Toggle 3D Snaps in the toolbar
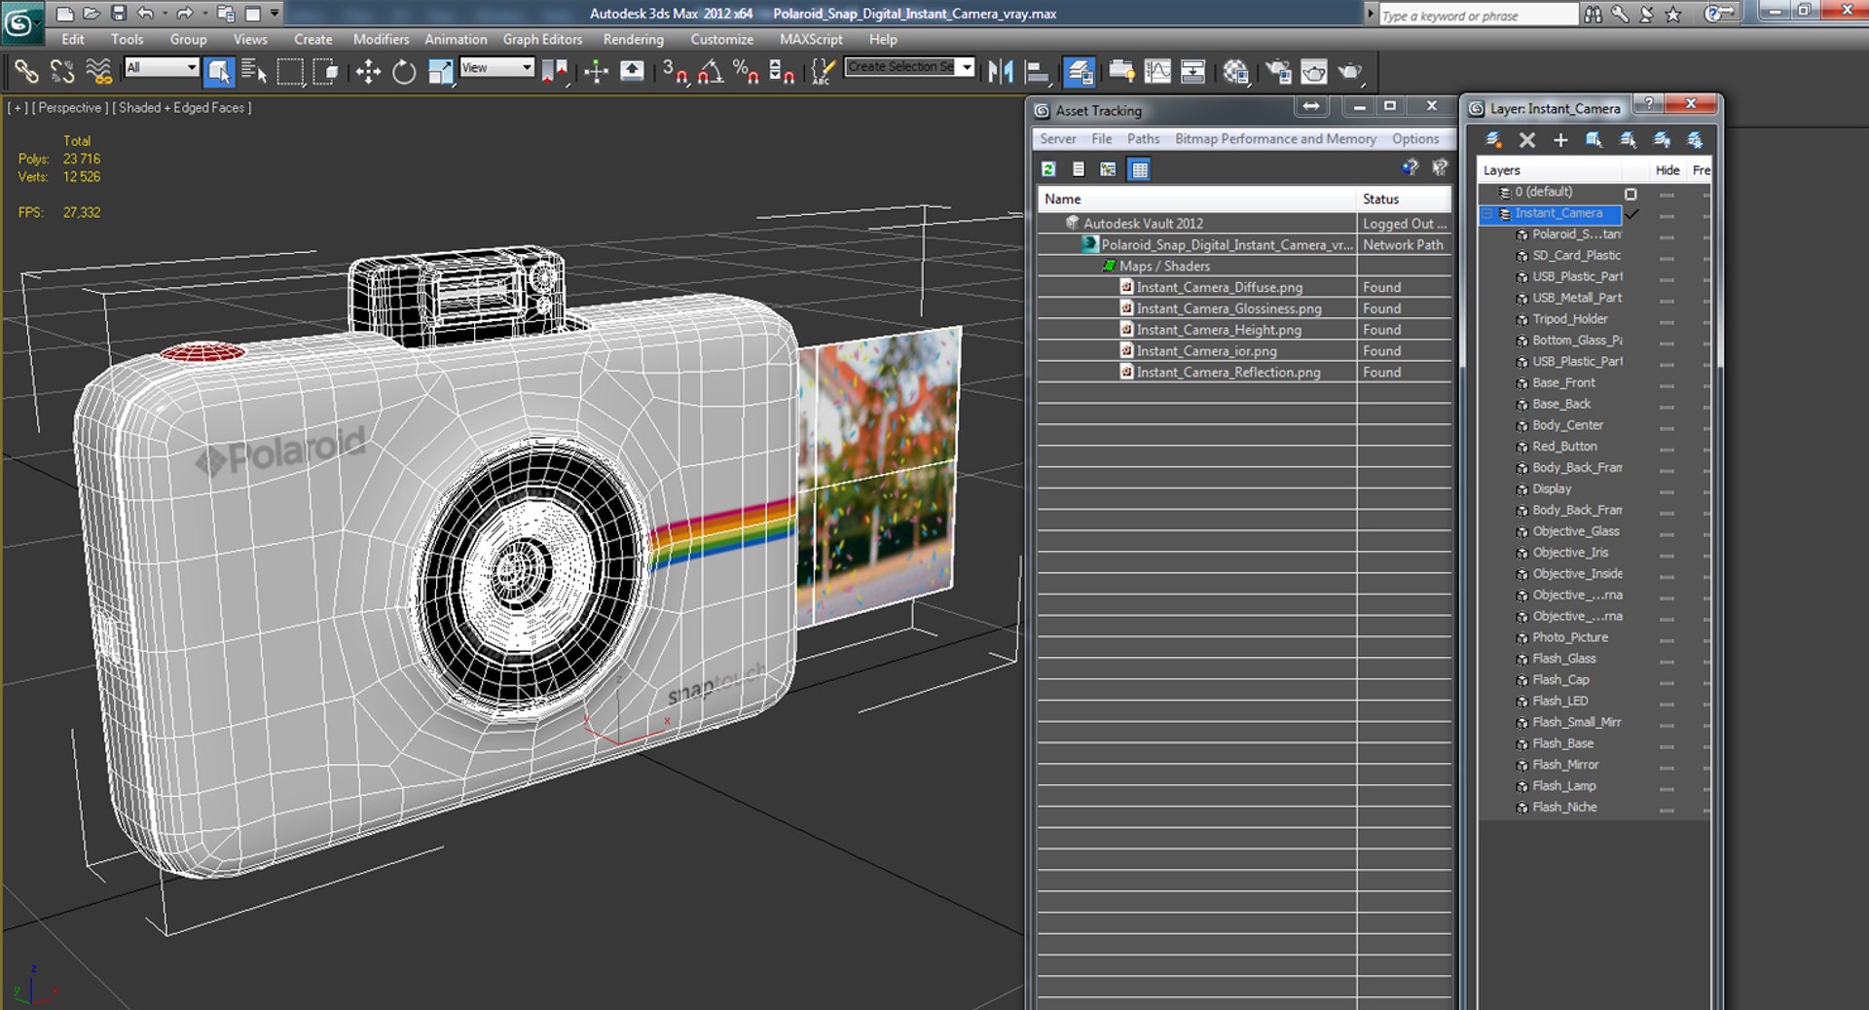Viewport: 1869px width, 1010px height. (674, 72)
